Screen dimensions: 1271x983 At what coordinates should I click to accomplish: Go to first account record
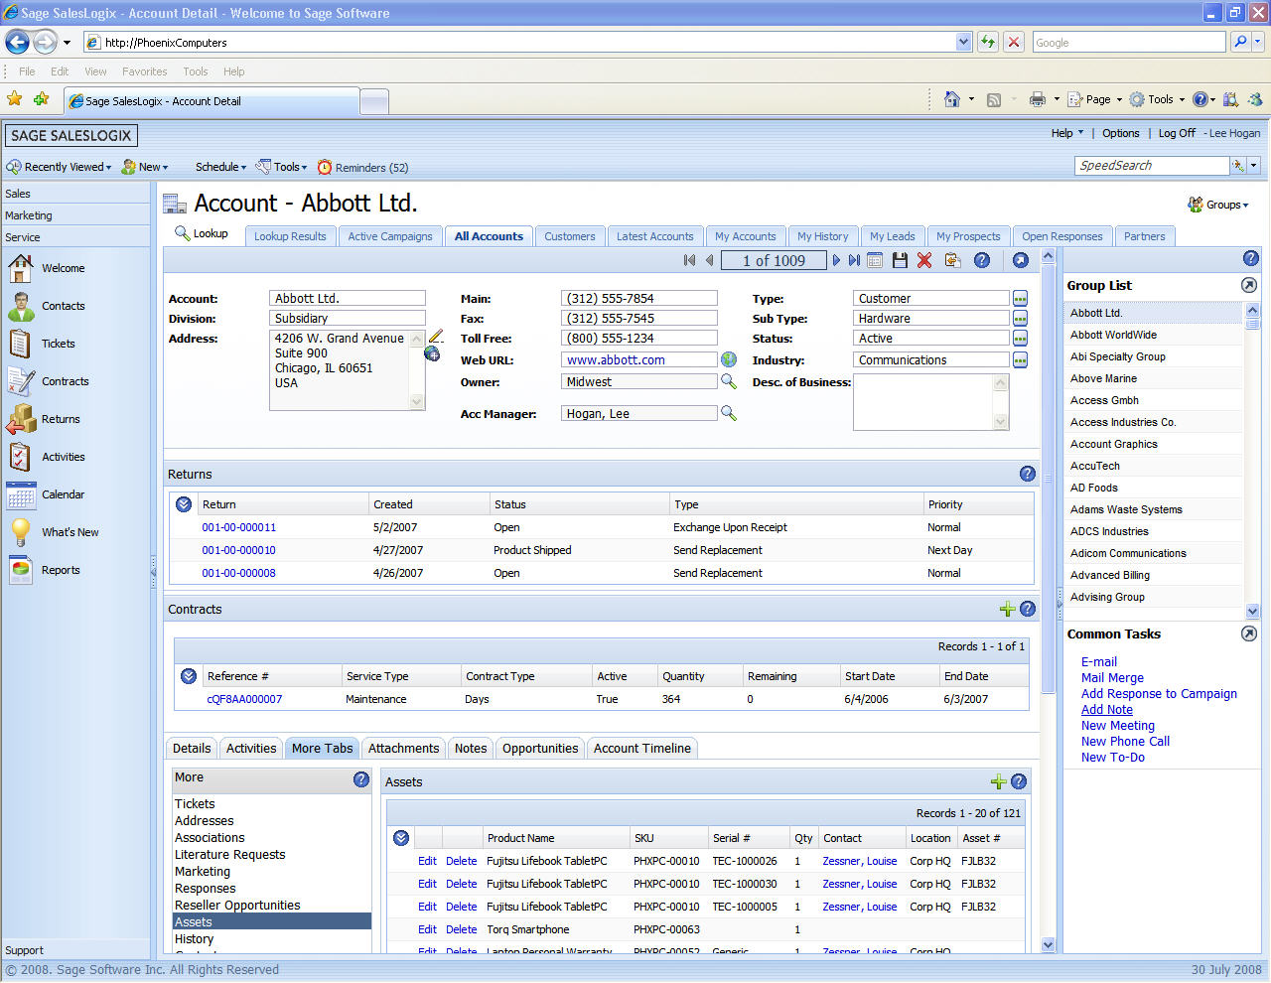(x=689, y=260)
